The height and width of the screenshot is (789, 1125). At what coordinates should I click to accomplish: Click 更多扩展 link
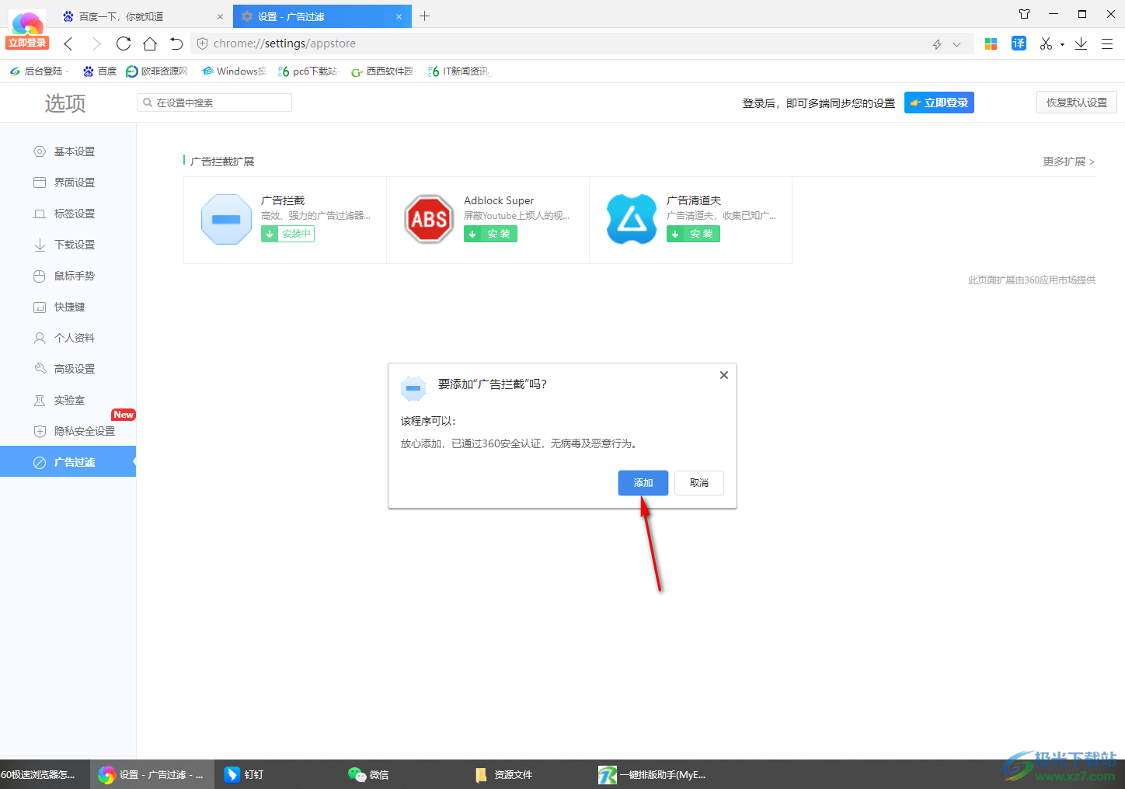coord(1068,162)
